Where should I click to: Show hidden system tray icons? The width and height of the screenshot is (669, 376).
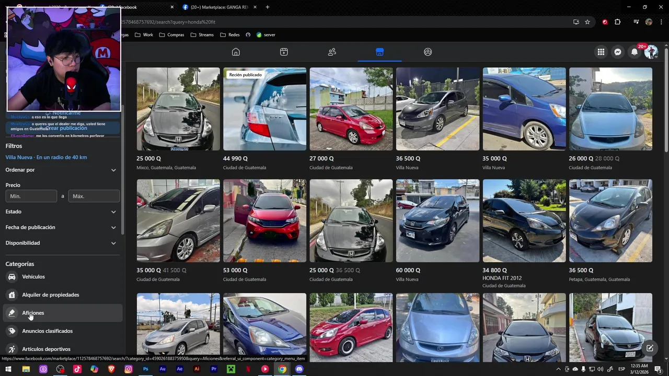pyautogui.click(x=558, y=369)
